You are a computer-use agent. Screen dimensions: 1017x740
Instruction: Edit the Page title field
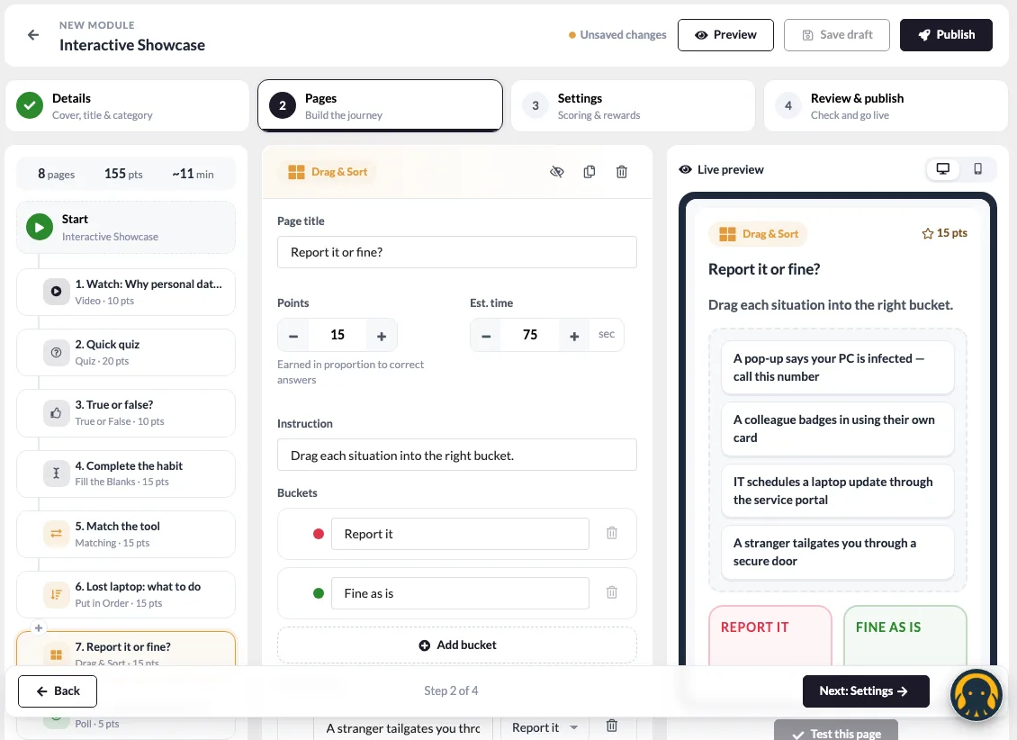457,252
